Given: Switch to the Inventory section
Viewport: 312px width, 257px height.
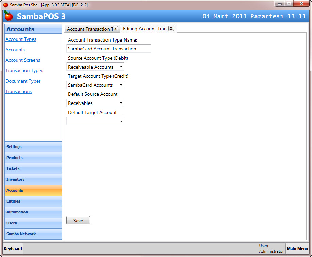Looking at the screenshot, I should [33, 180].
